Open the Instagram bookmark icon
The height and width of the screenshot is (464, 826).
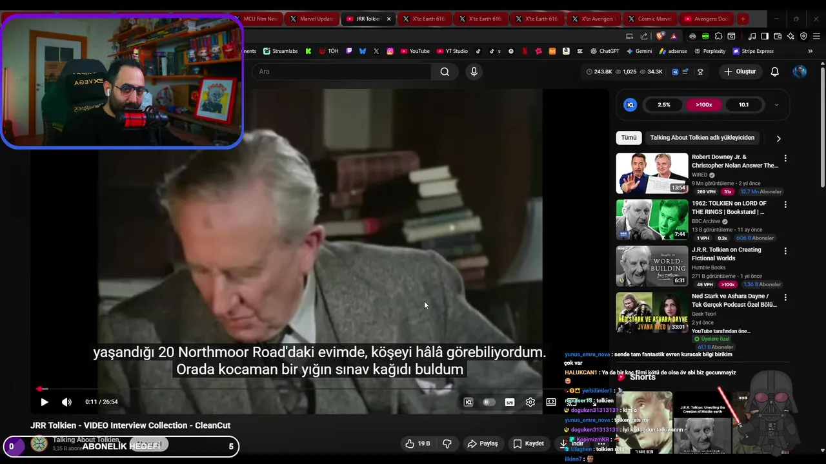click(x=390, y=51)
